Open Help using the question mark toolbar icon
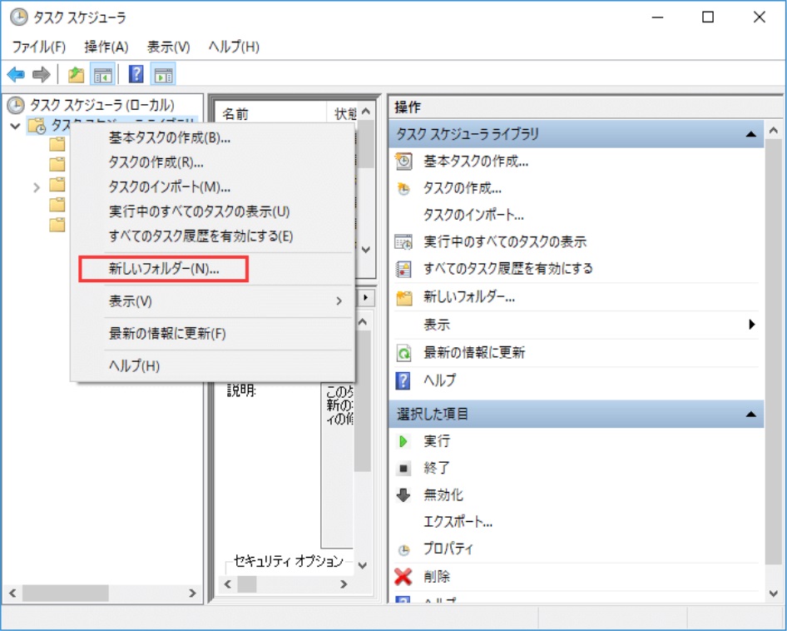This screenshot has width=787, height=631. (x=135, y=73)
